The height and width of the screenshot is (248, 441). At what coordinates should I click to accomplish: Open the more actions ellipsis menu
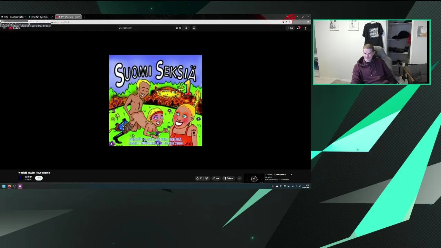pyautogui.click(x=239, y=178)
